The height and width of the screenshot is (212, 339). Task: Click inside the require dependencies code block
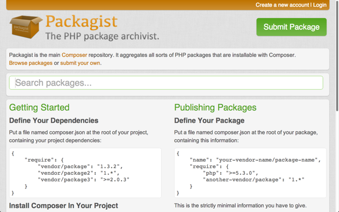(85, 173)
